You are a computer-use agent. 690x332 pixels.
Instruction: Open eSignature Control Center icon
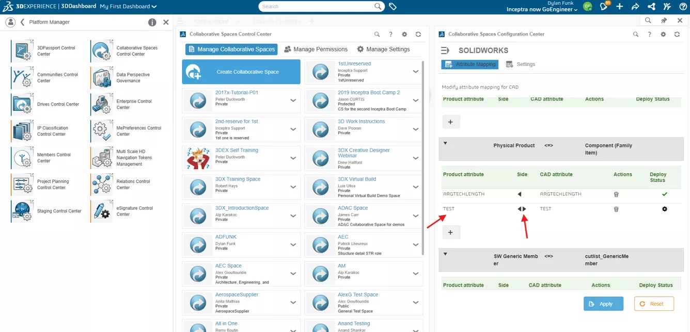(102, 211)
